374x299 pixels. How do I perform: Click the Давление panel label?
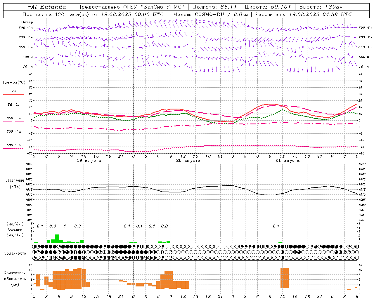click(x=15, y=180)
